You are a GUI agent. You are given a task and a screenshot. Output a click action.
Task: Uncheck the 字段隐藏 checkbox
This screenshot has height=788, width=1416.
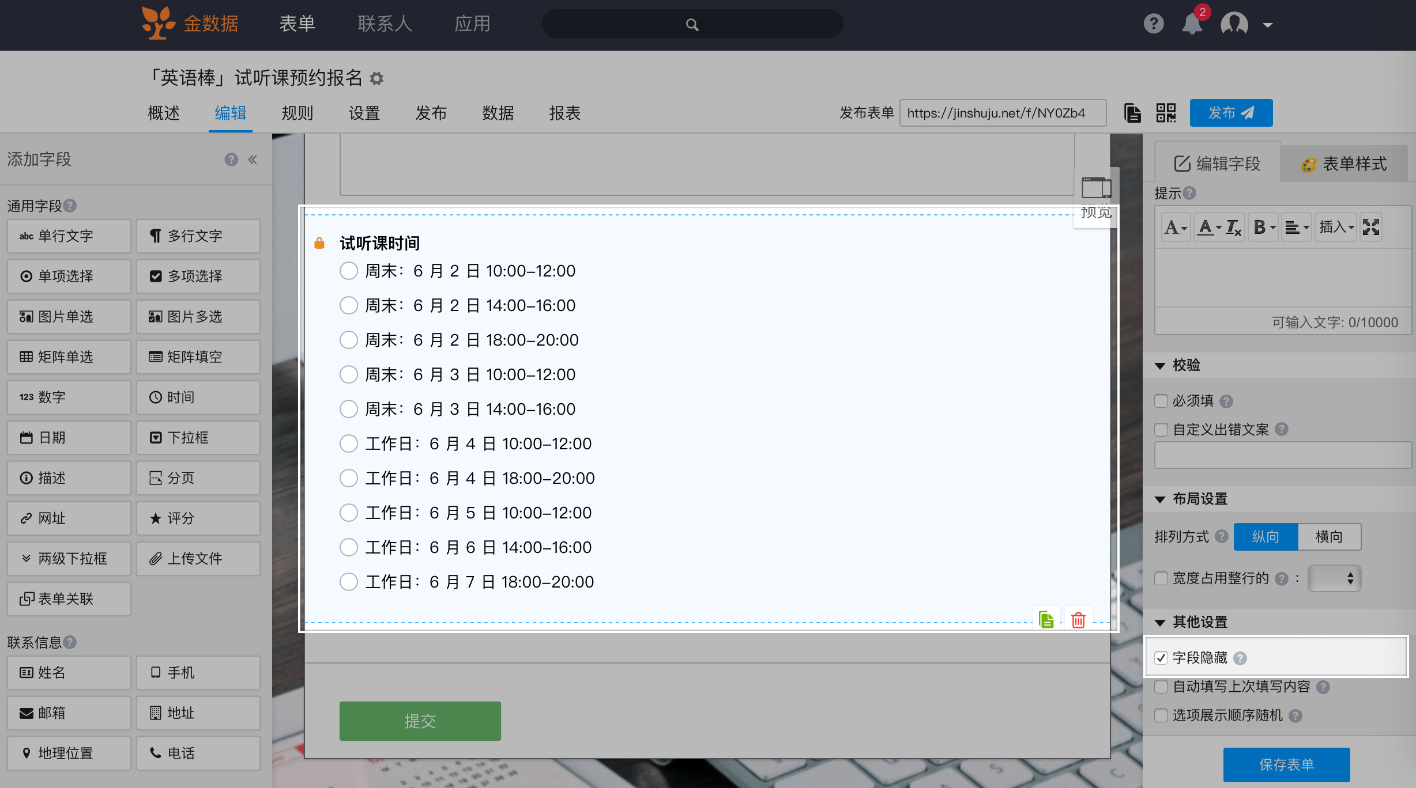(1161, 658)
